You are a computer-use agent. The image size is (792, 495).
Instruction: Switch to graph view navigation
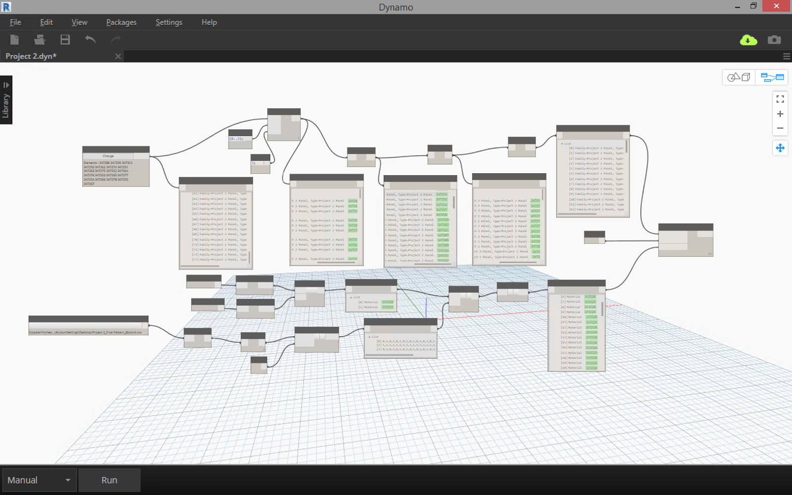[x=772, y=77]
